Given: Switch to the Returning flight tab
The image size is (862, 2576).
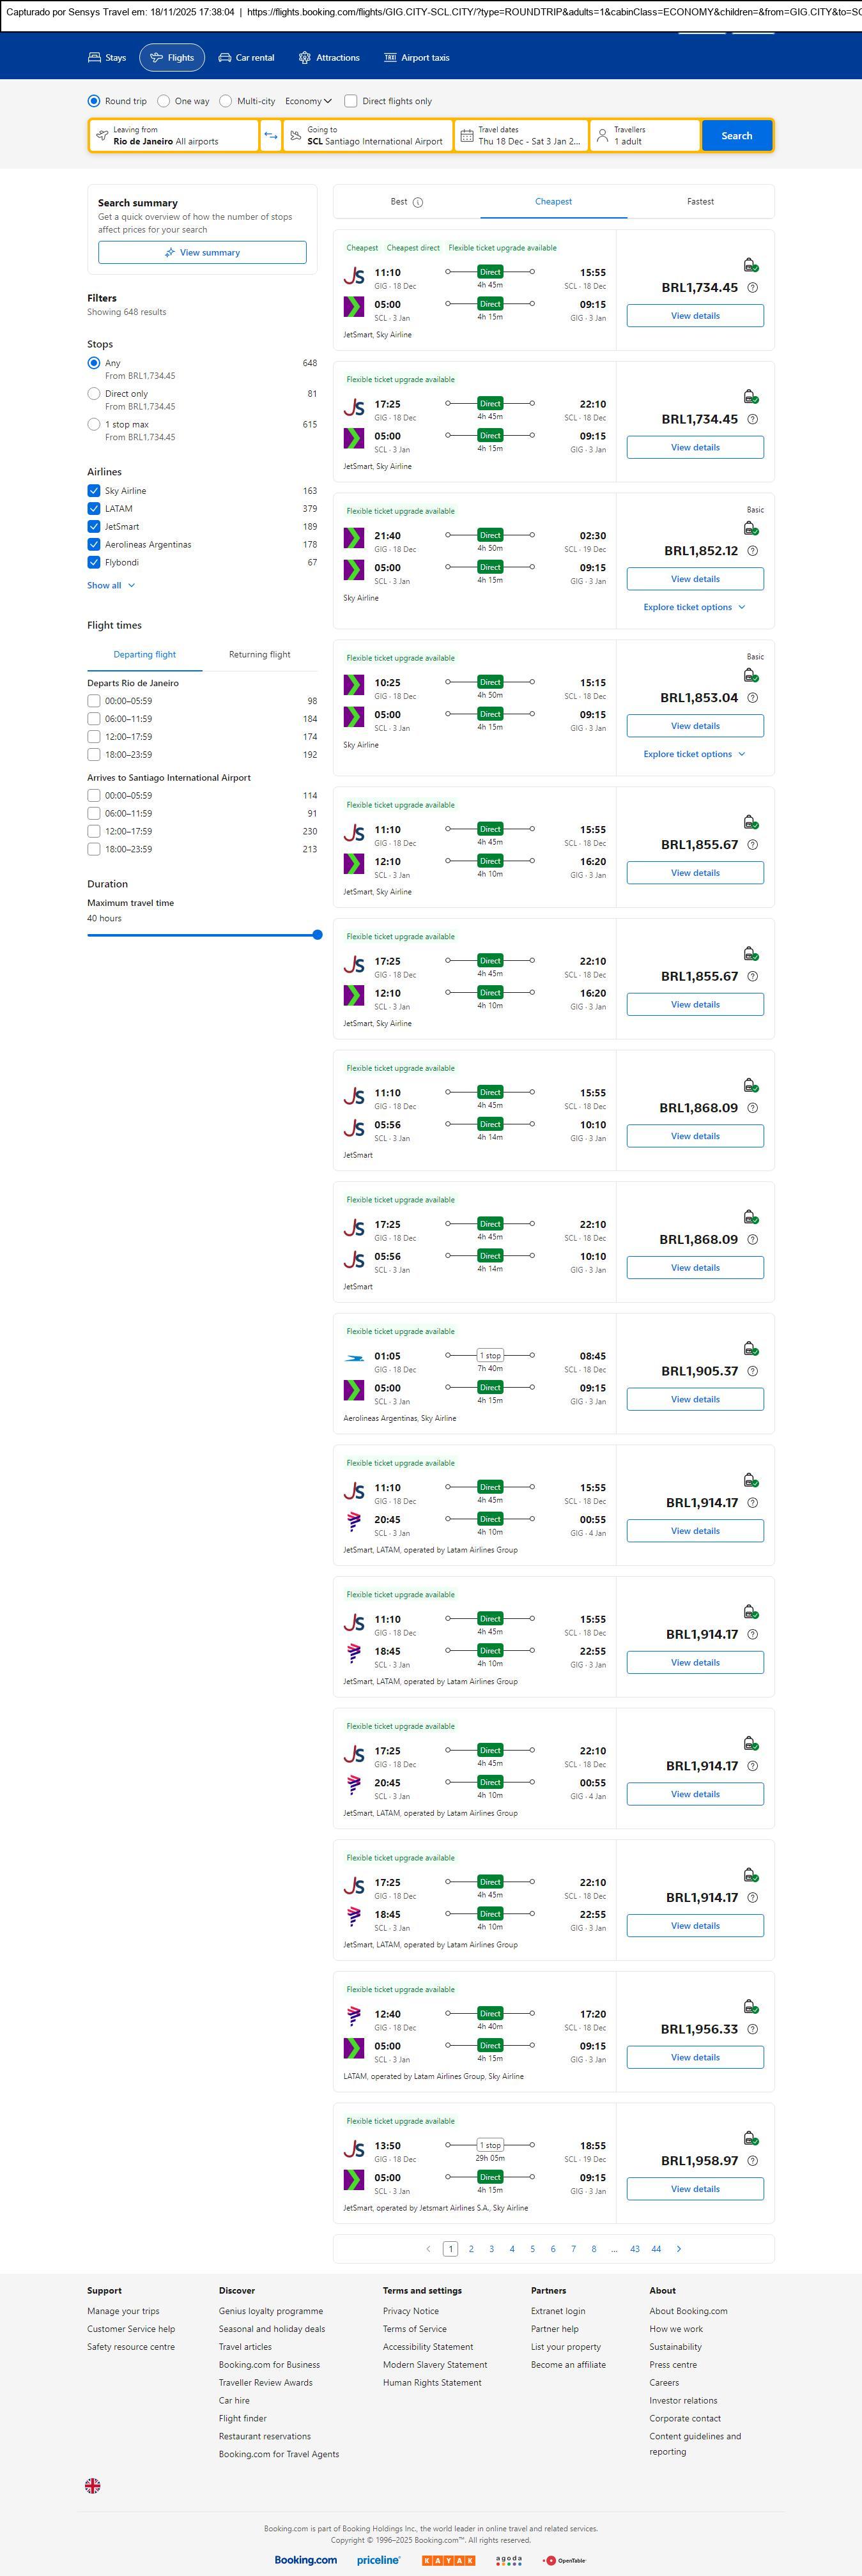Looking at the screenshot, I should [259, 655].
